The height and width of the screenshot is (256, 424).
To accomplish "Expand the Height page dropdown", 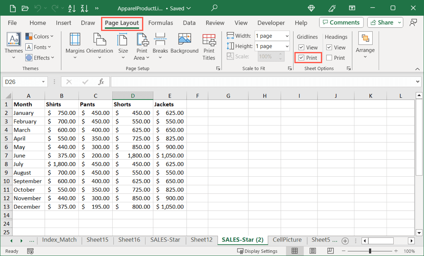I will (x=287, y=46).
